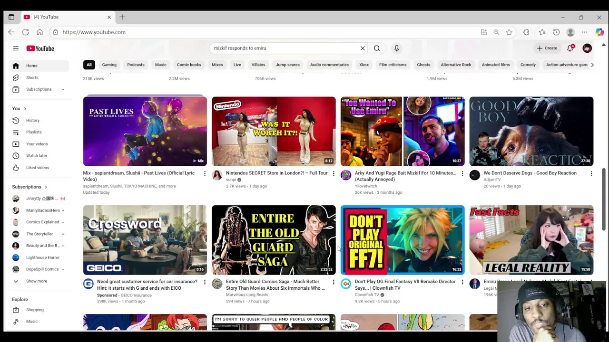
Task: Select the Comic books chip
Action: click(189, 65)
